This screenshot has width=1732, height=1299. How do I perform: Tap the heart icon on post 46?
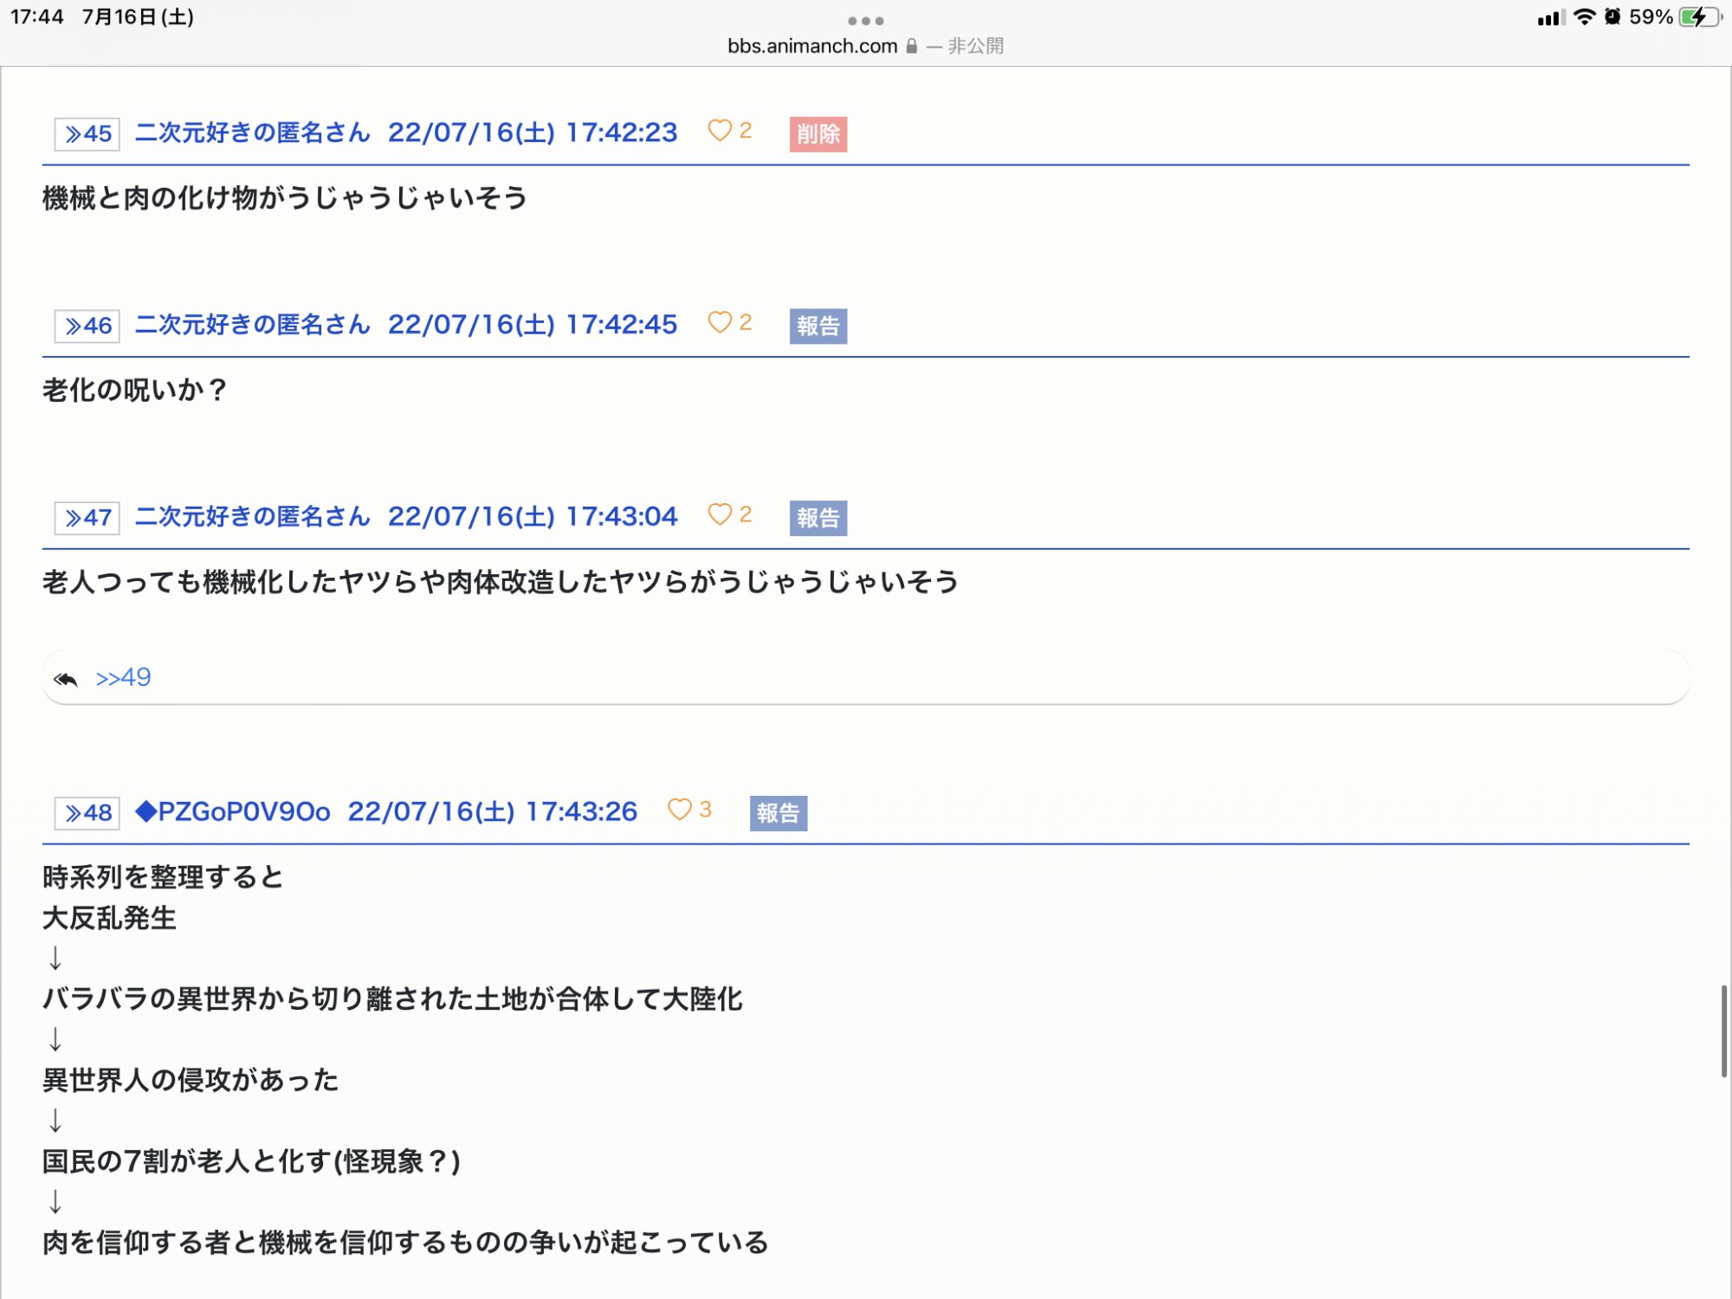click(x=720, y=323)
